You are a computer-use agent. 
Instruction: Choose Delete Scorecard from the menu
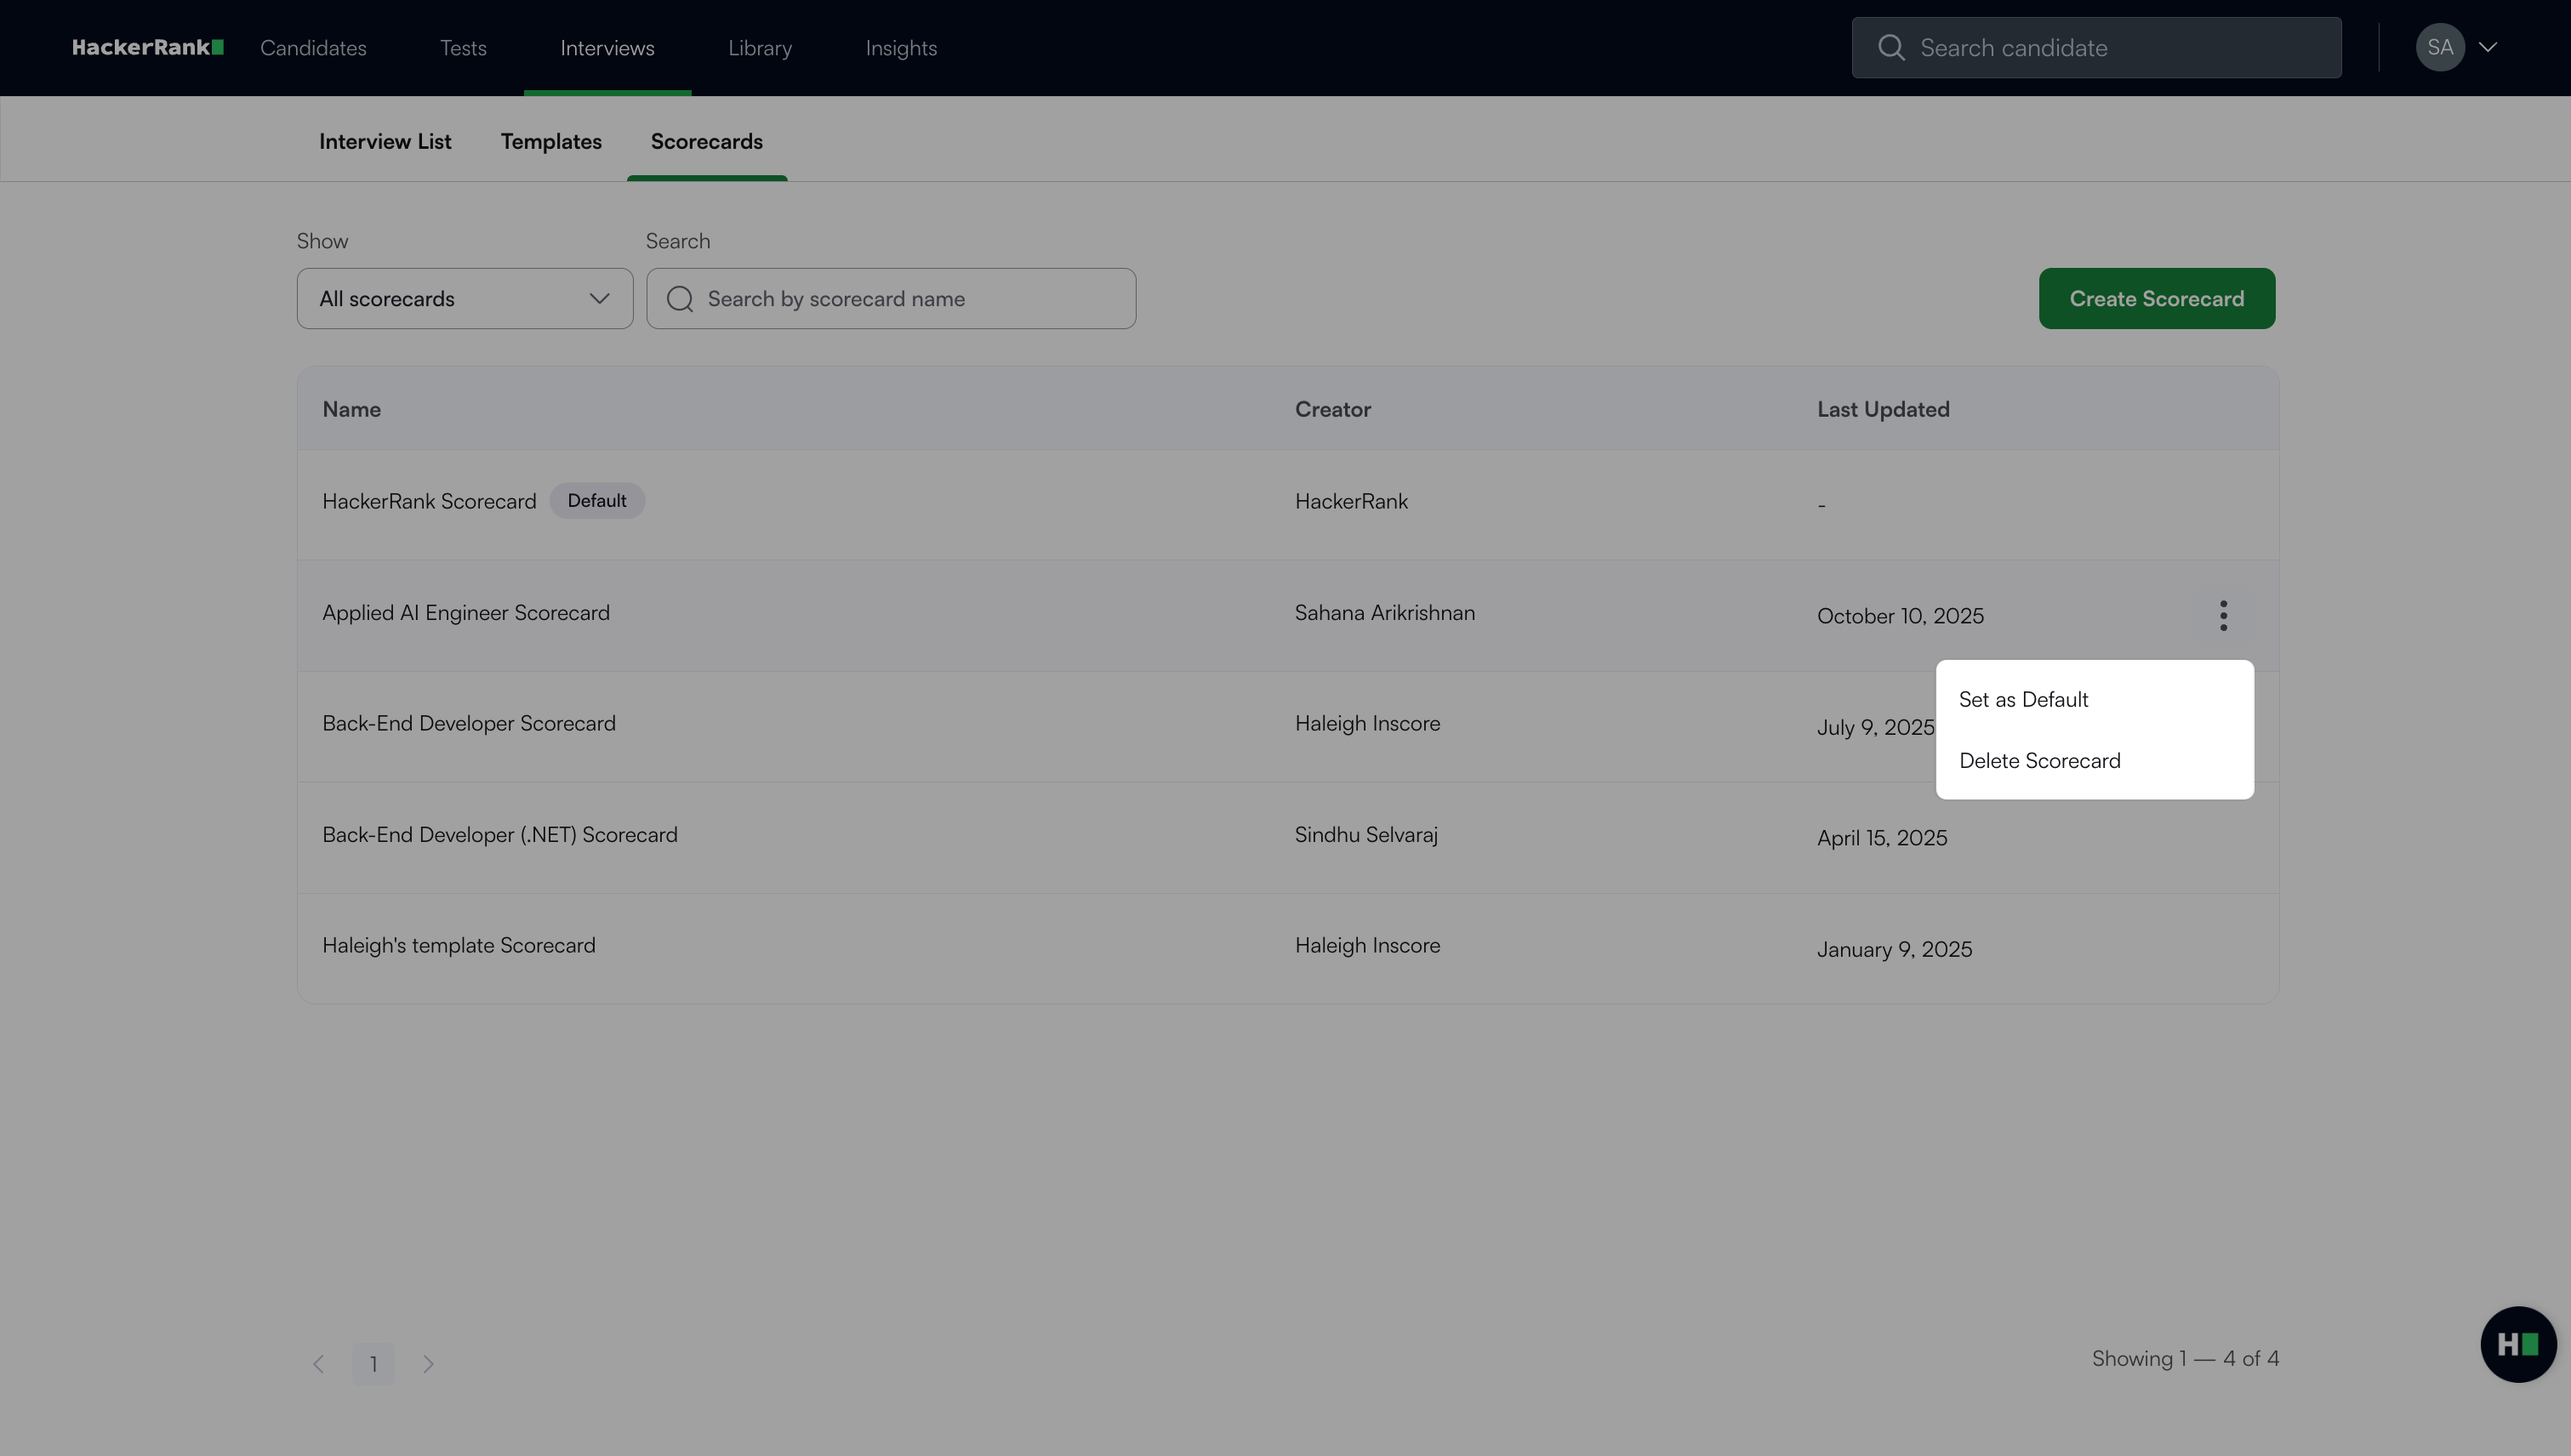coord(2038,761)
